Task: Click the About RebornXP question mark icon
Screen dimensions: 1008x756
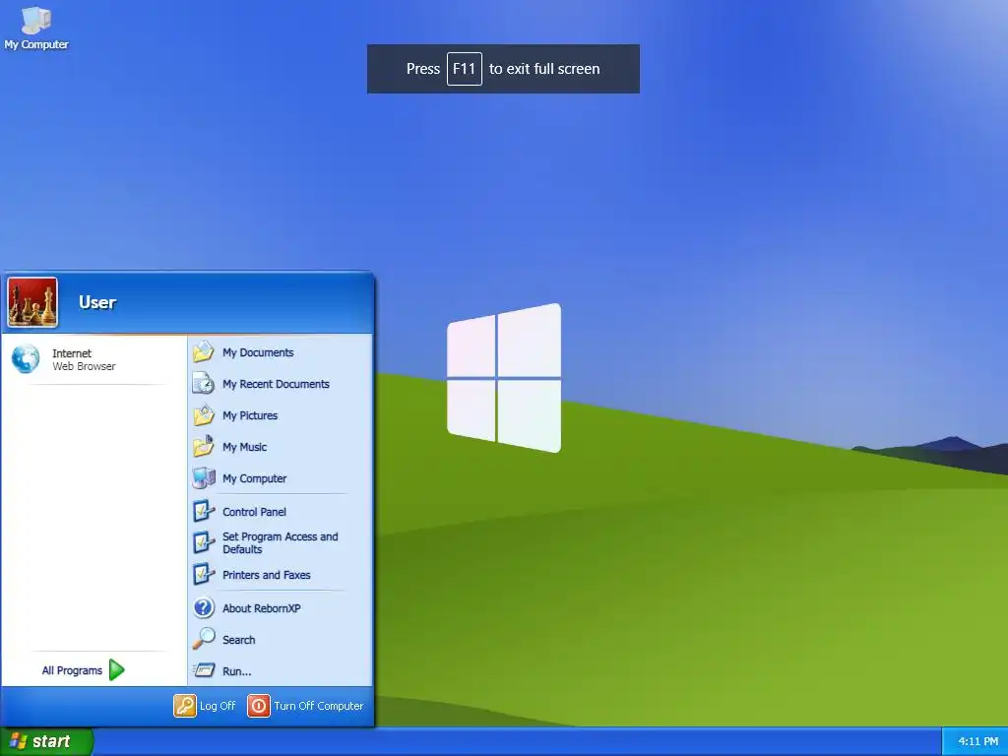Action: (204, 608)
